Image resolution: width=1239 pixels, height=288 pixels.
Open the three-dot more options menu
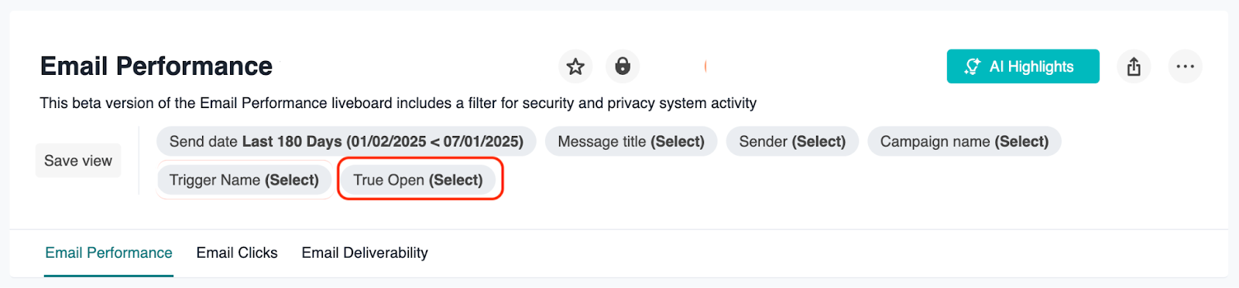(1185, 66)
